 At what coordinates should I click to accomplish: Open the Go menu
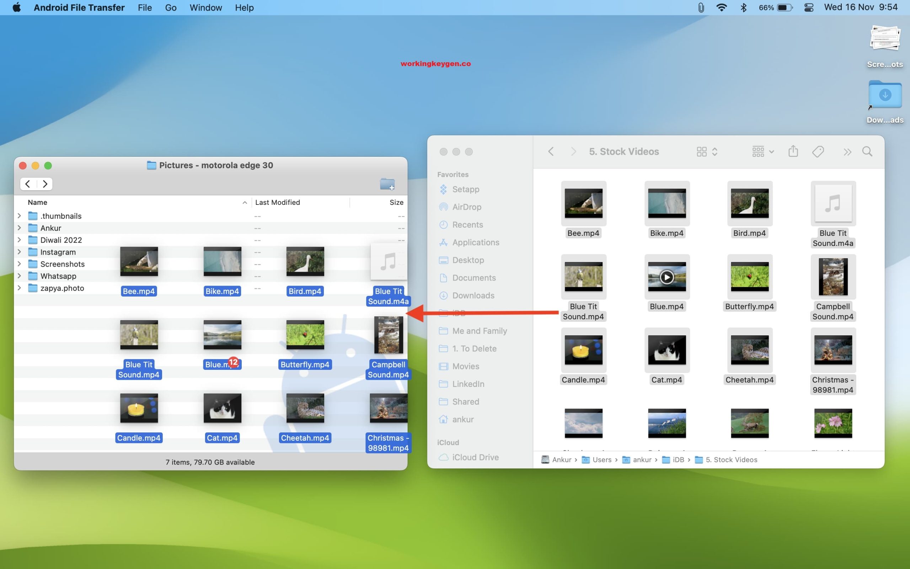[x=171, y=7]
